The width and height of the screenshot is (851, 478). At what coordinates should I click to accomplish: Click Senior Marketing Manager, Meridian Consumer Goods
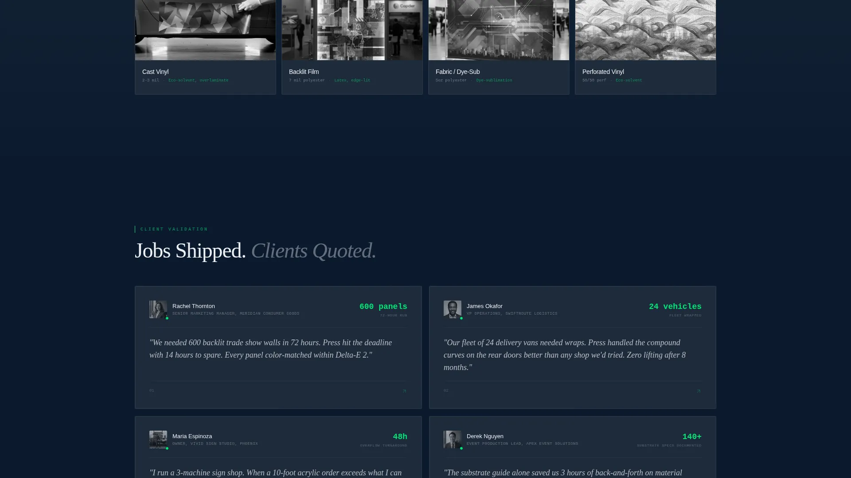click(x=236, y=313)
